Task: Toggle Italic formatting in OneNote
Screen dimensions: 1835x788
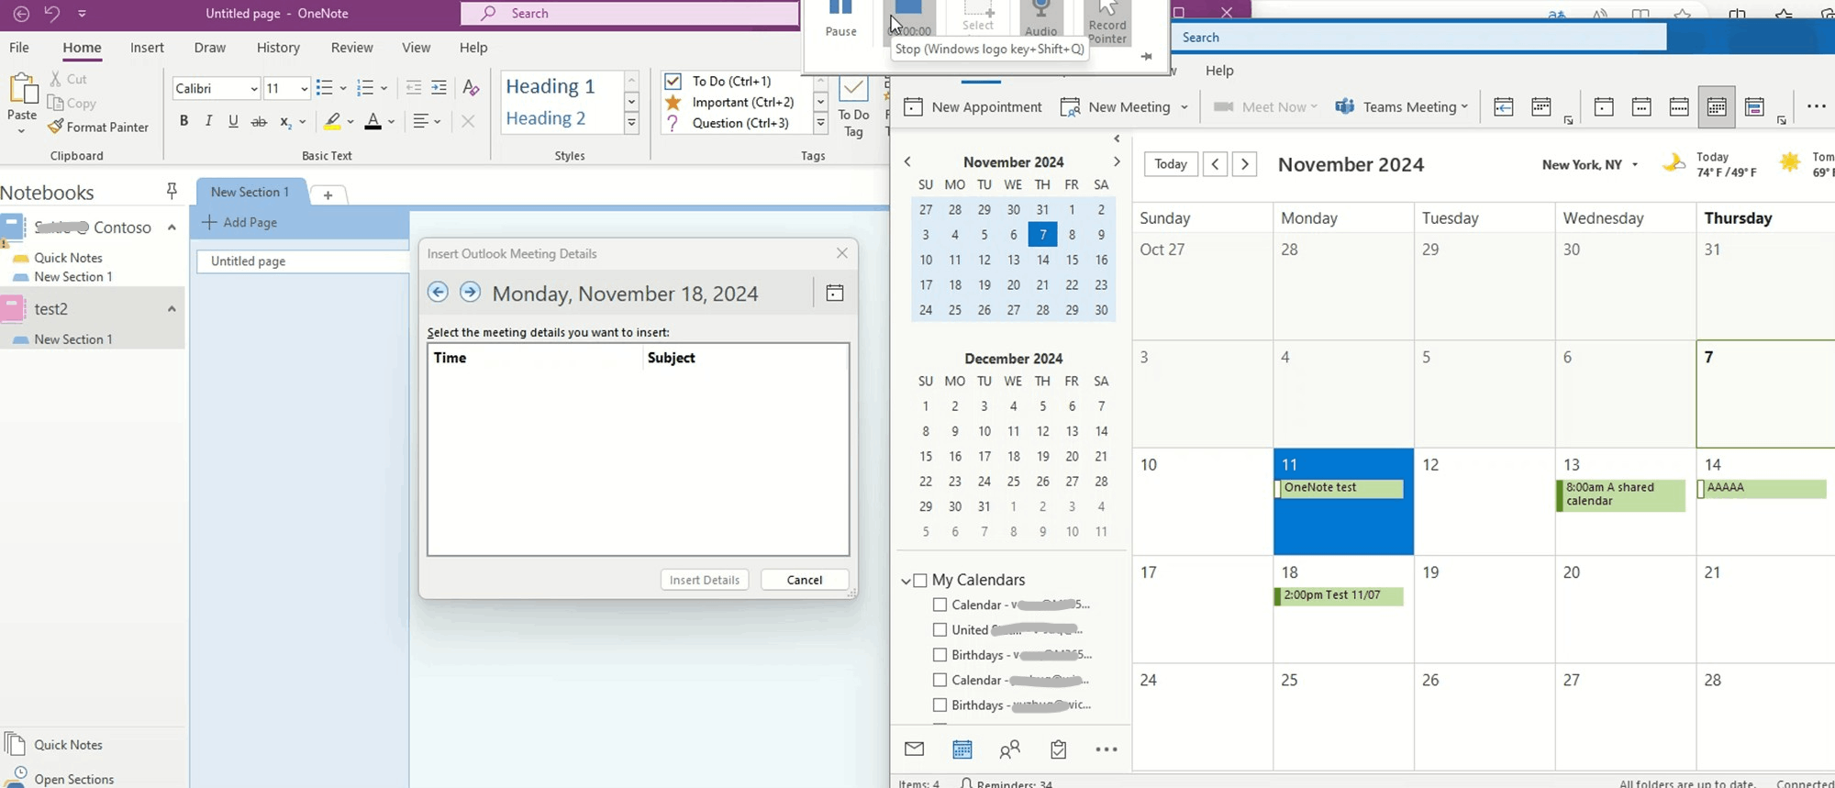Action: 208,121
